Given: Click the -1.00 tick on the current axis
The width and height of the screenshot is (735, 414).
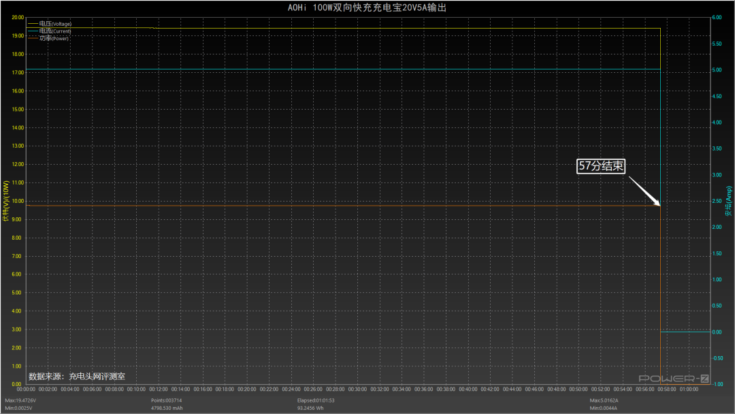Looking at the screenshot, I should click(718, 385).
